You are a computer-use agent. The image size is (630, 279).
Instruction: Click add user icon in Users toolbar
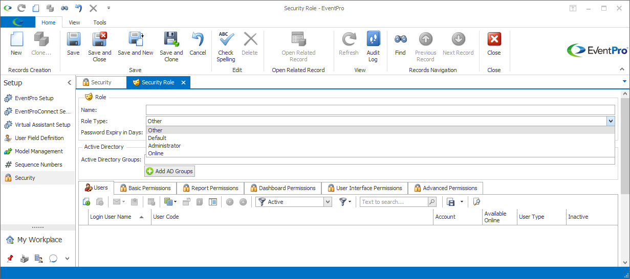pos(86,202)
